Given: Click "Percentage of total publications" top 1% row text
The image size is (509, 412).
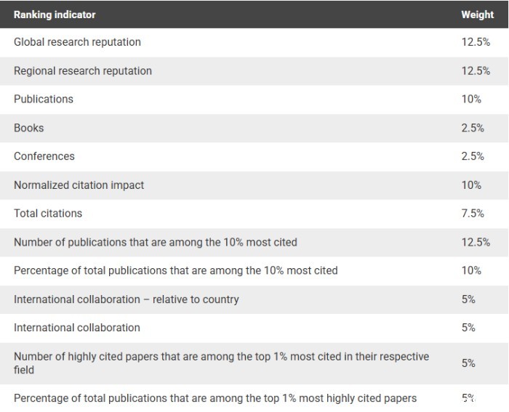Looking at the screenshot, I should [215, 398].
